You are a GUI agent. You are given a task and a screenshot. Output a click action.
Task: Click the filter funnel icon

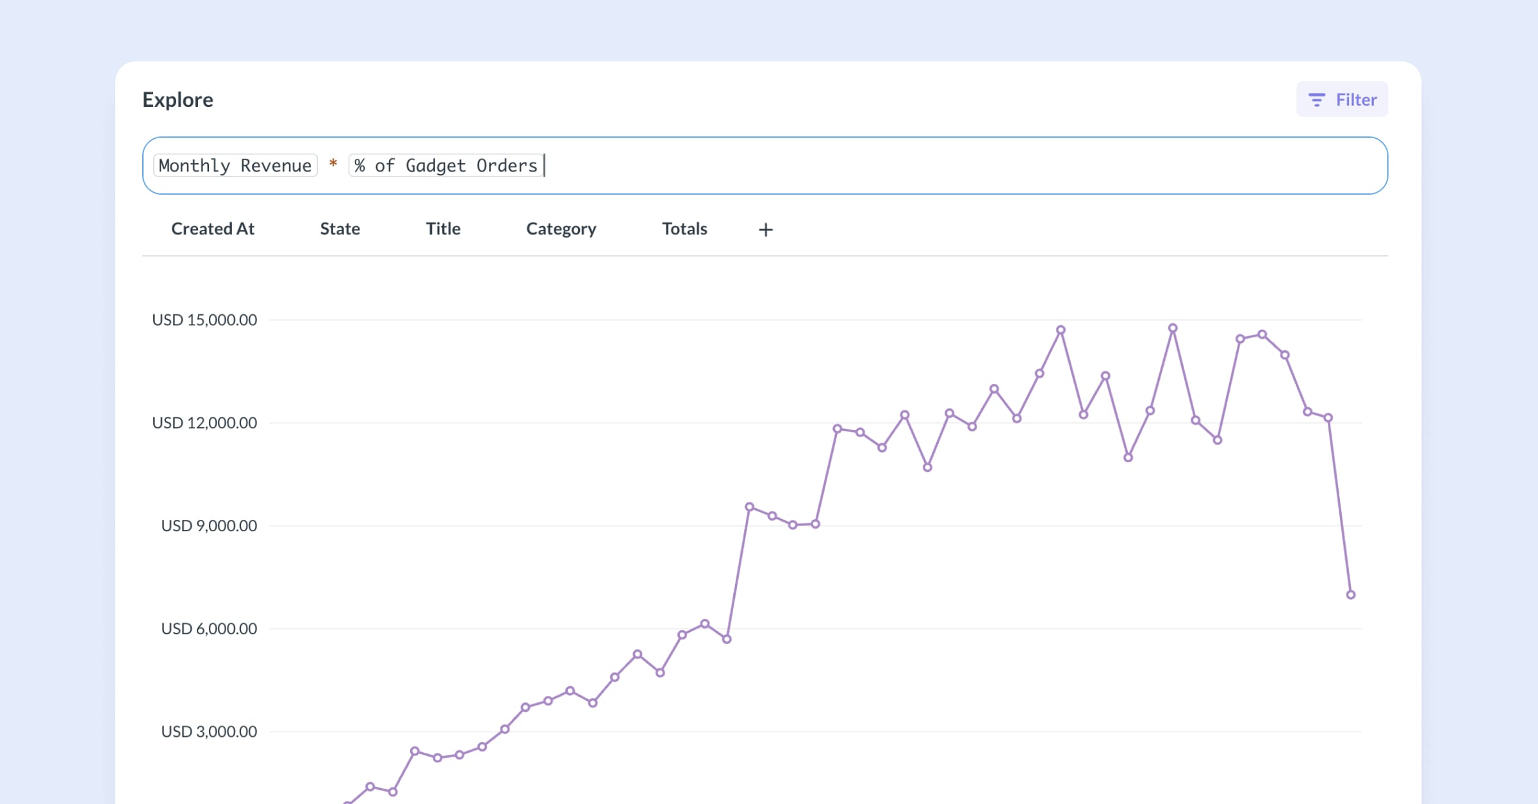[1316, 100]
